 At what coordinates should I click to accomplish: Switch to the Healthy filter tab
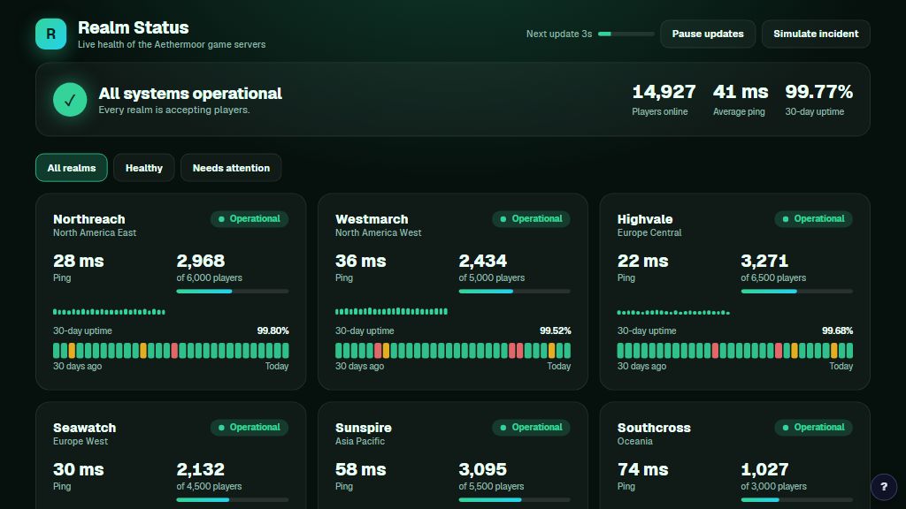(x=144, y=168)
